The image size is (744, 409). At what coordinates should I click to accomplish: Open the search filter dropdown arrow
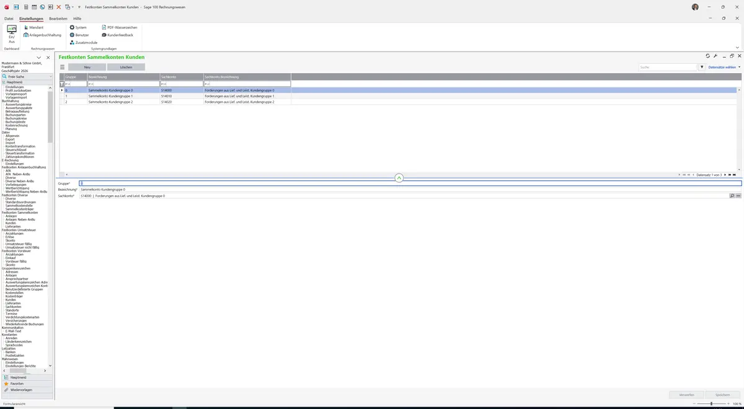coord(702,67)
